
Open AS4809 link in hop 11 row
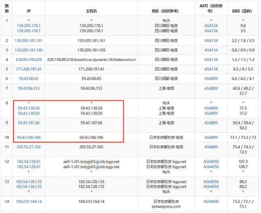click(211, 147)
